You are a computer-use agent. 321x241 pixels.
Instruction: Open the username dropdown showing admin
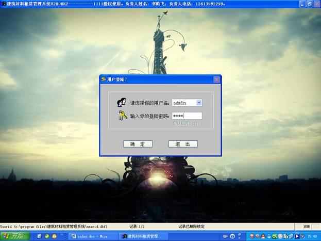pyautogui.click(x=199, y=103)
